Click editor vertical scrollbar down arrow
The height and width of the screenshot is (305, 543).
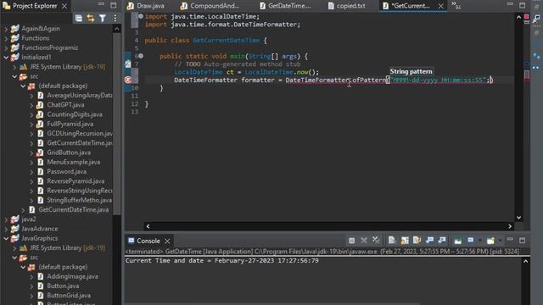[x=518, y=218]
